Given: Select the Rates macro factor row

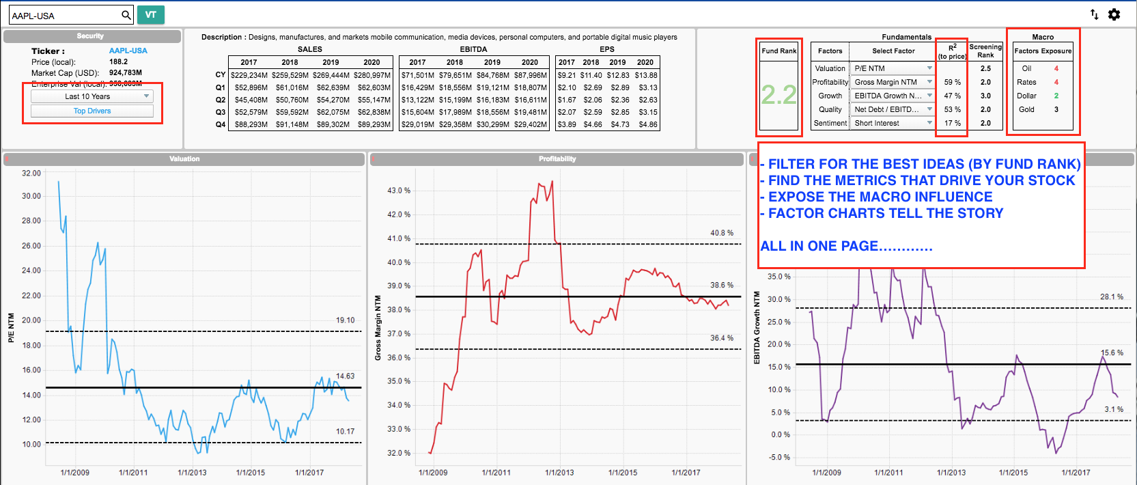Looking at the screenshot, I should [1043, 82].
